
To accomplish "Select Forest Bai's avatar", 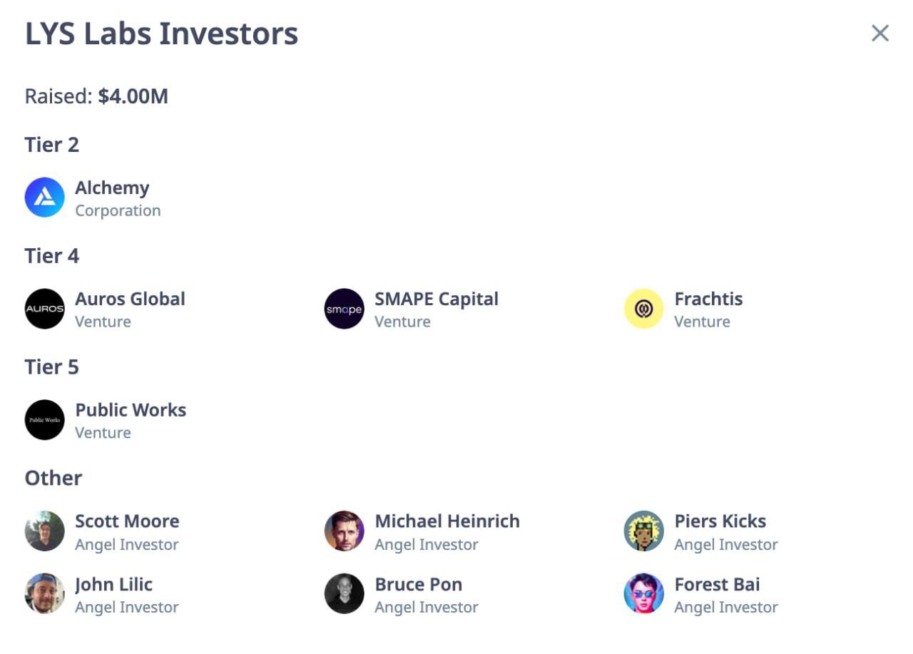I will 644,594.
